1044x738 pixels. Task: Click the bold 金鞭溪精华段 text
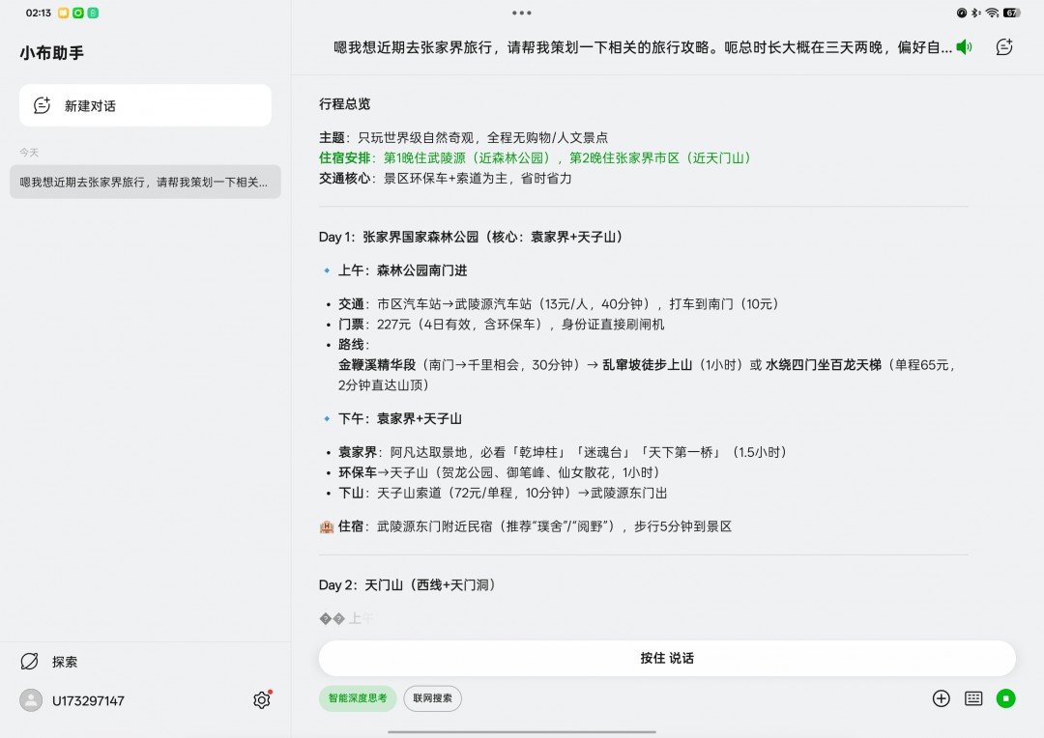tap(377, 365)
